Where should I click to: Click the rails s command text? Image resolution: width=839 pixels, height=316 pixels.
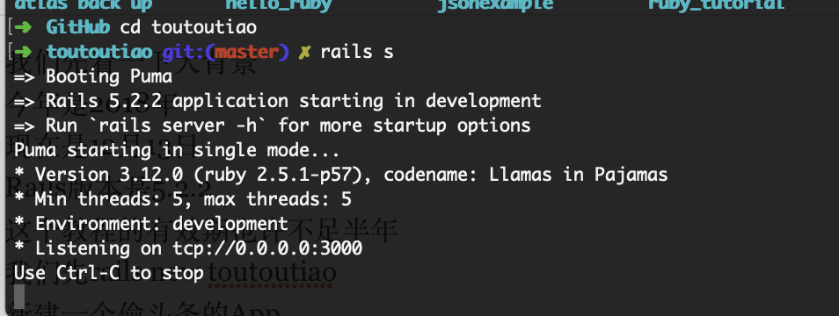(357, 52)
